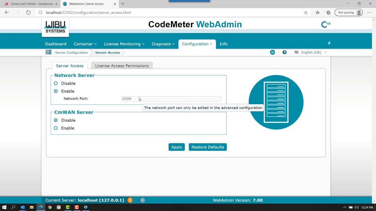Expand the Diagnosis menu

(x=163, y=44)
